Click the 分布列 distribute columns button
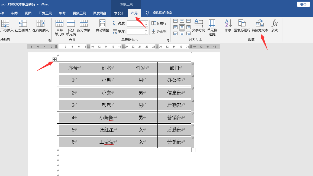This screenshot has width=313, height=176. (159, 32)
